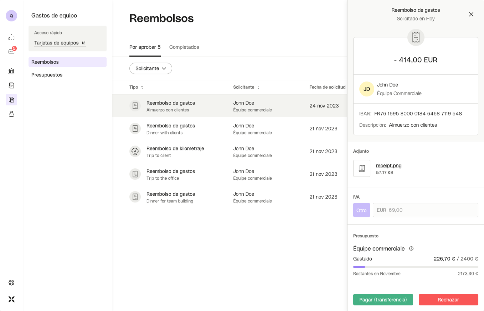Open the inbox icon with 5 notifications
This screenshot has width=484, height=311.
click(x=11, y=51)
